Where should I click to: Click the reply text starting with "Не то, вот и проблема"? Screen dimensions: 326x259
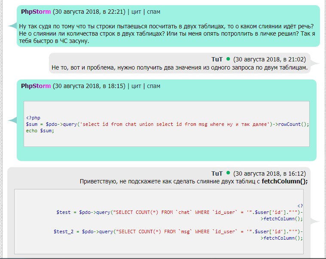(180, 67)
